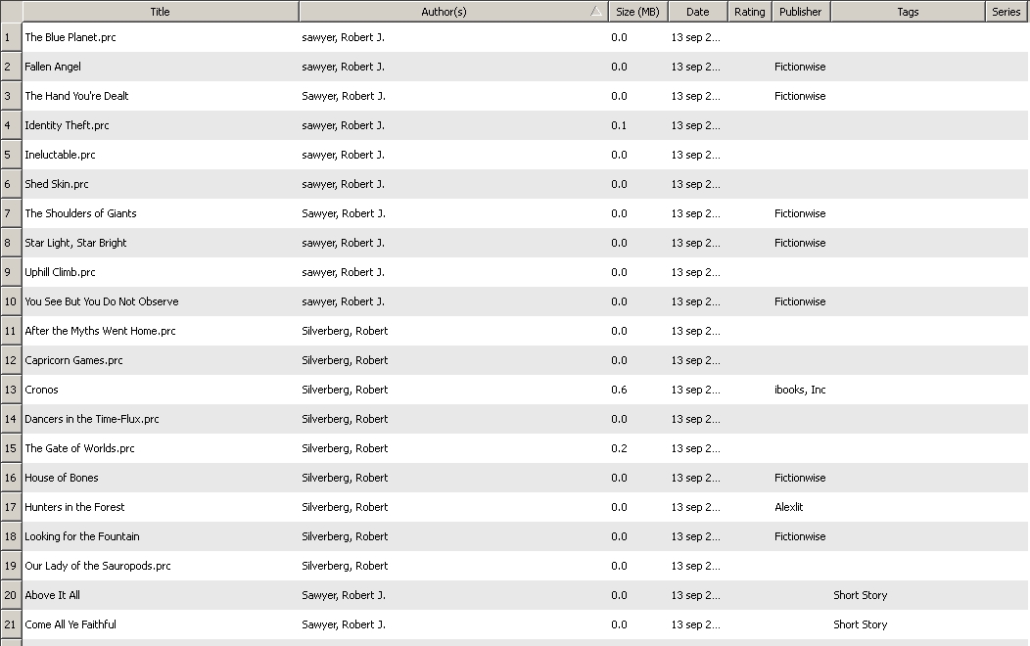
Task: Click the 0.6 size value for Cronos
Action: point(619,390)
